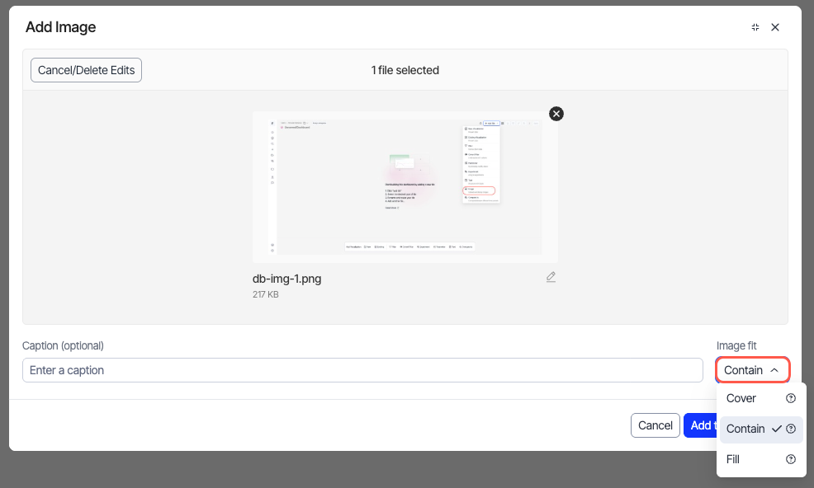The width and height of the screenshot is (814, 488).
Task: Select the Cover image fit option
Action: pos(741,398)
